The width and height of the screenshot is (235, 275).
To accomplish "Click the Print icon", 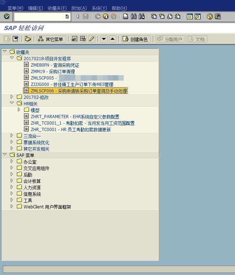I will click(x=126, y=16).
